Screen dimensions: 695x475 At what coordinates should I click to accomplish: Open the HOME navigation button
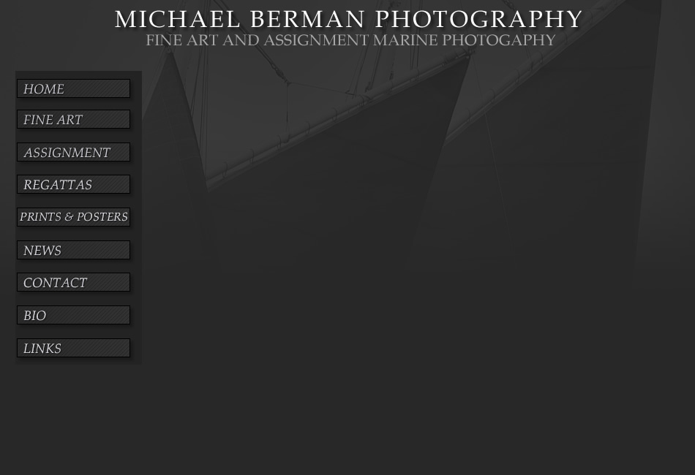click(x=74, y=88)
